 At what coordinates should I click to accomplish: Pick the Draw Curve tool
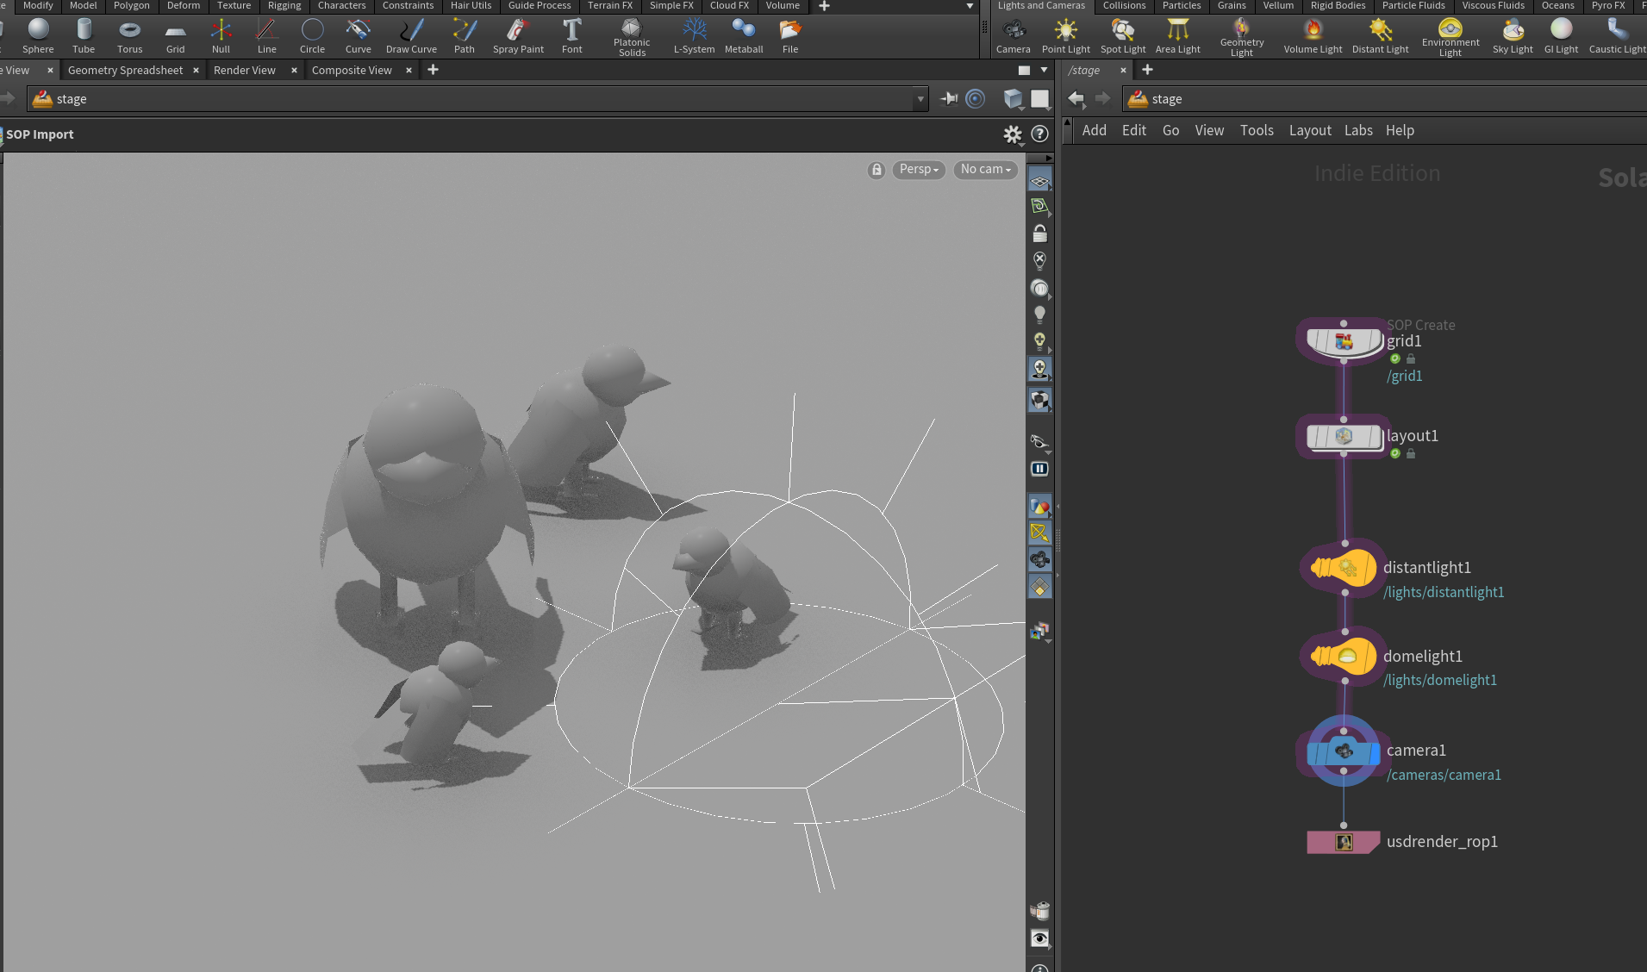click(x=411, y=36)
